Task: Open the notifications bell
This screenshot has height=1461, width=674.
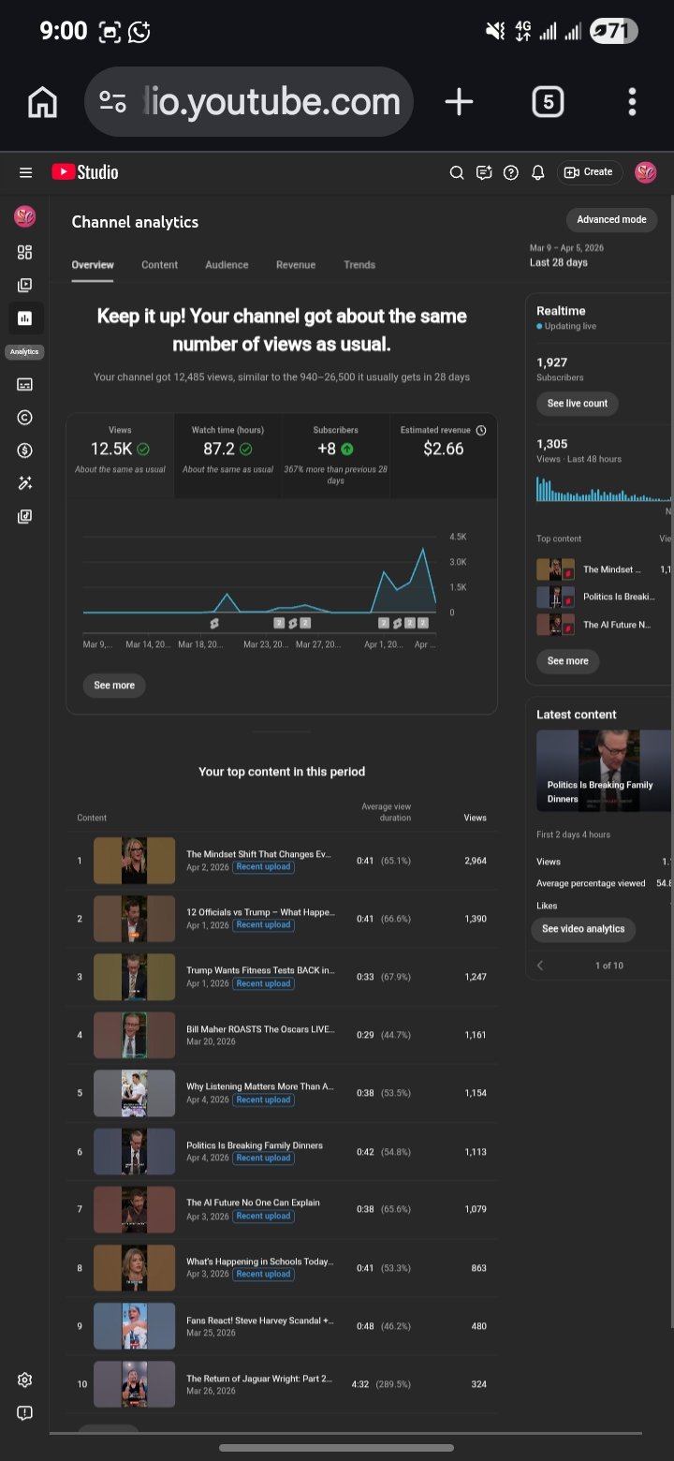Action: (538, 172)
